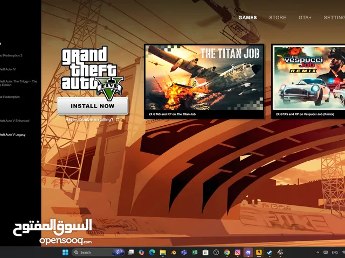Click '2X GTA$ and RP on Vespucci Job (Remix)' caption
Screen dimensions: 345x258
tap(305, 114)
